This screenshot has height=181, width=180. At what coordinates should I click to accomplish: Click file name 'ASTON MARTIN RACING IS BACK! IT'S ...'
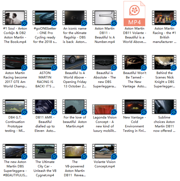[x=45, y=80]
